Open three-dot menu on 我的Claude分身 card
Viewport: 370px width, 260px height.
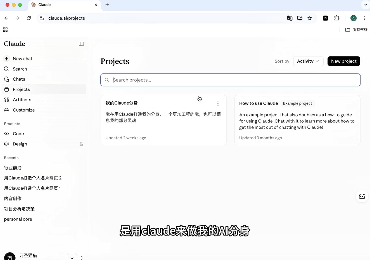pyautogui.click(x=218, y=103)
